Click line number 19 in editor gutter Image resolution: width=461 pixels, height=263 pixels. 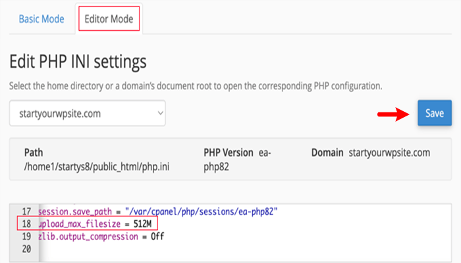[x=26, y=237]
